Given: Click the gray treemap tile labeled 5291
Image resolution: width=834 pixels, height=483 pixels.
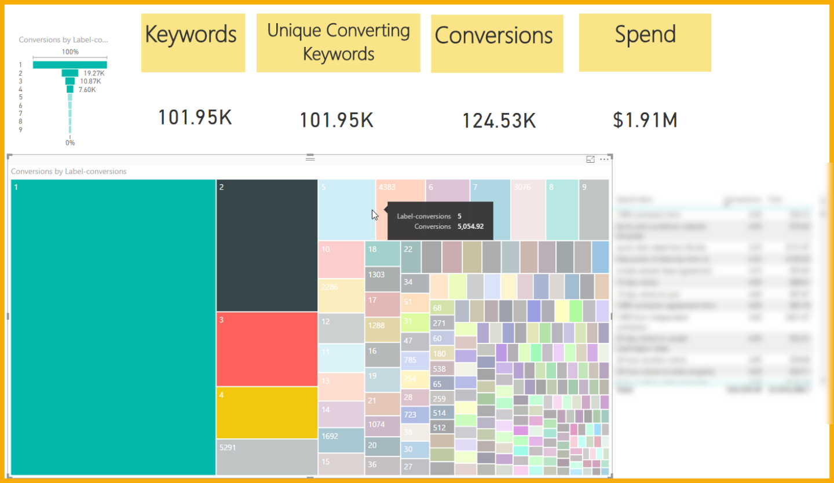Looking at the screenshot, I should tap(266, 458).
